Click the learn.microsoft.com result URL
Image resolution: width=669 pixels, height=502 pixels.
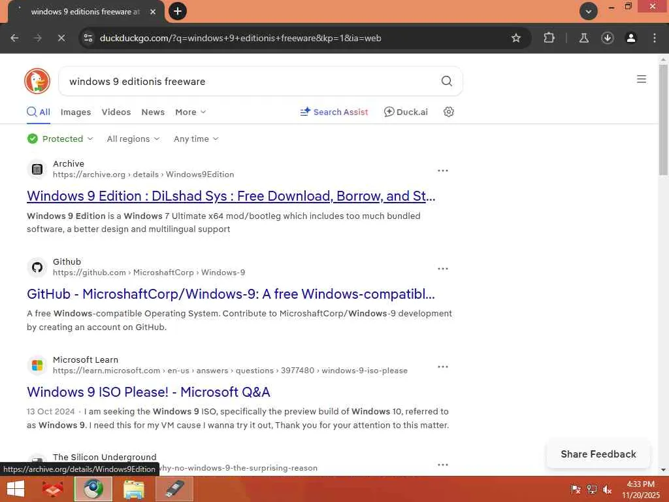[x=230, y=371]
